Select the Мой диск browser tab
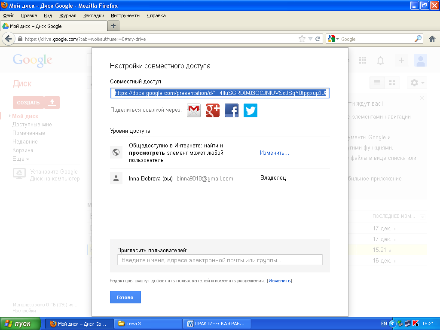Image resolution: width=440 pixels, height=330 pixels. [54, 26]
